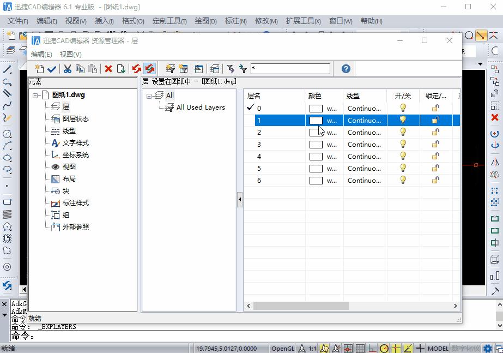This screenshot has width=503, height=353.
Task: Click the blue help question mark icon
Action: coord(346,69)
